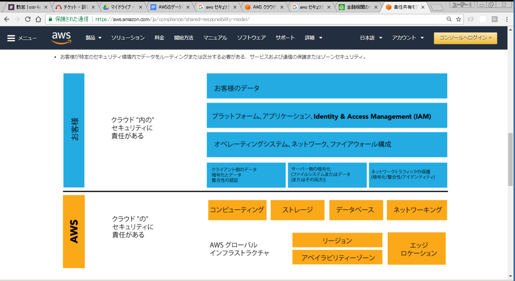Close the AWSのデータ document tab

188,7
